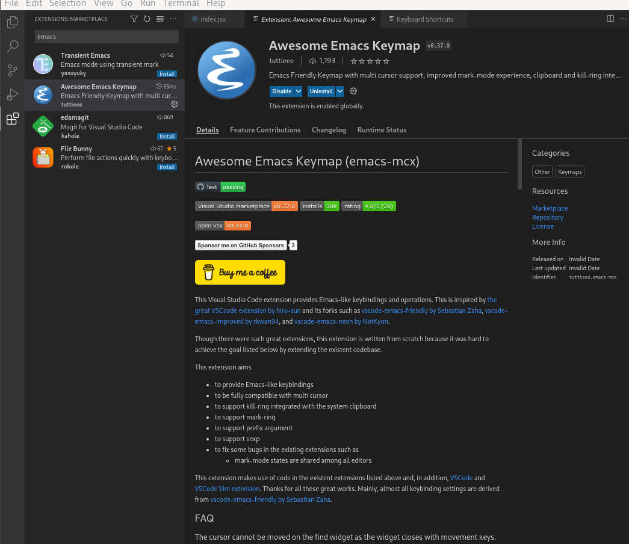Click the Test passing badge
The height and width of the screenshot is (544, 629).
220,187
